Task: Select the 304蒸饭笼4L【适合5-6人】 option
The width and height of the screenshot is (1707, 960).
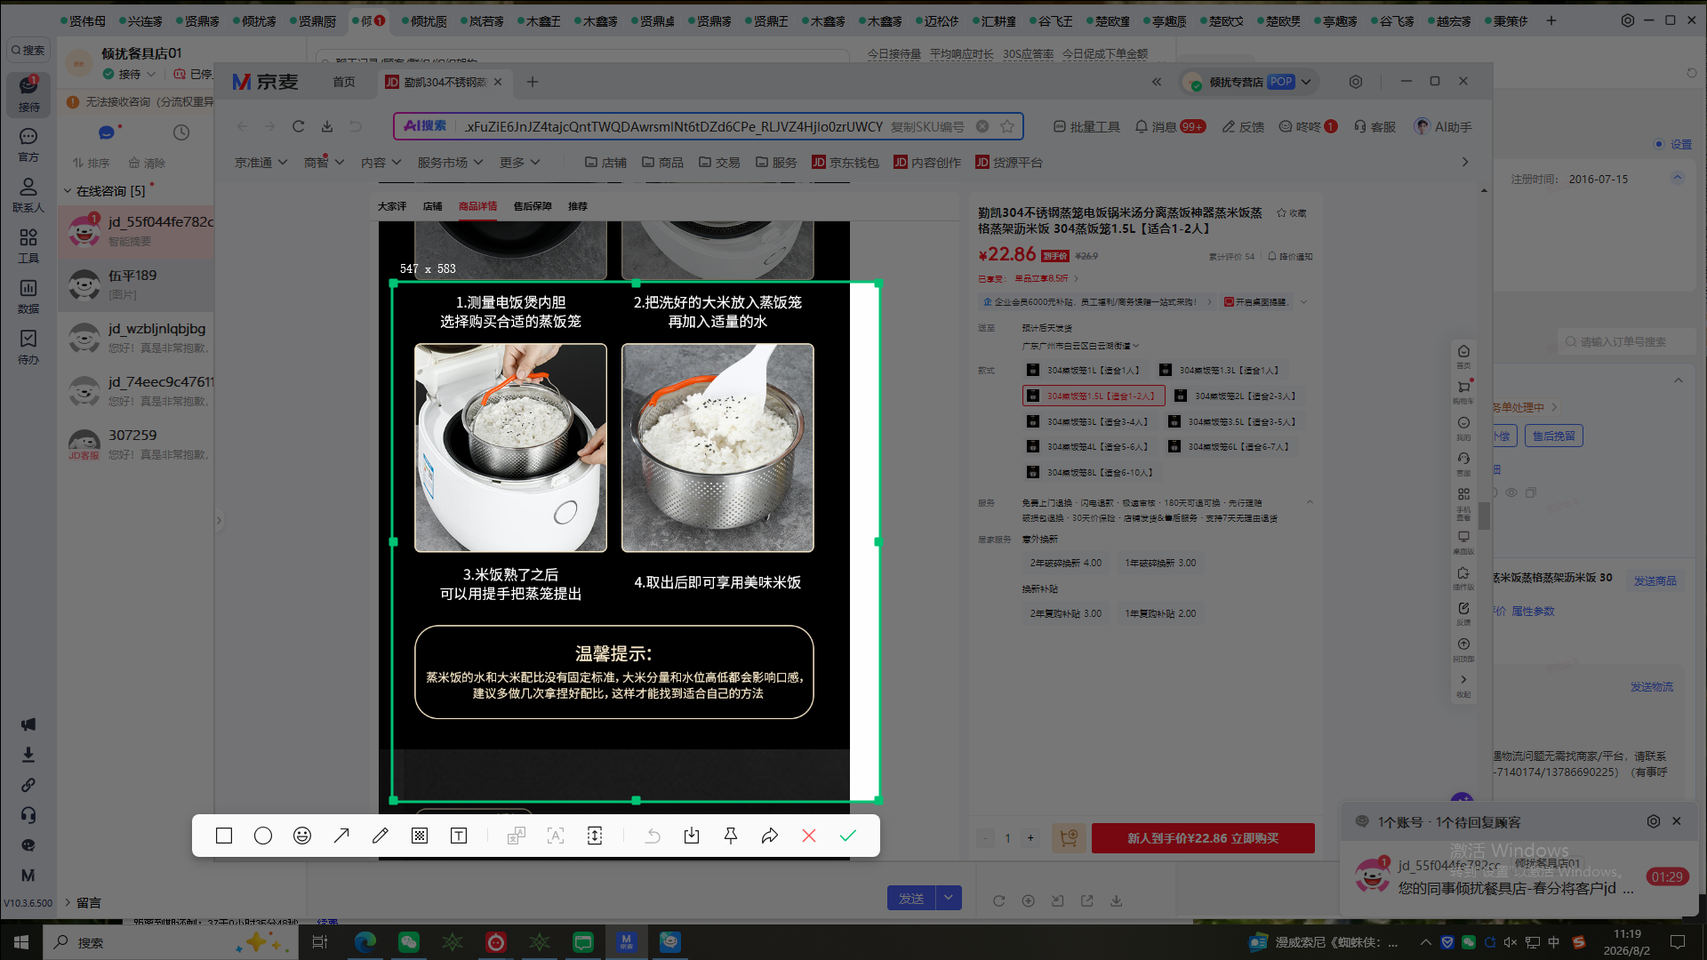Action: 1088,446
